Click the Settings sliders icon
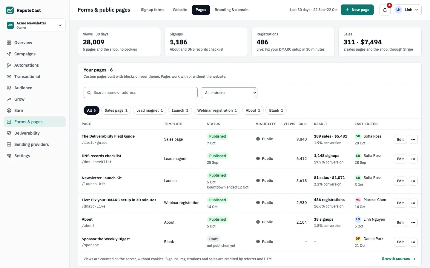 point(9,156)
